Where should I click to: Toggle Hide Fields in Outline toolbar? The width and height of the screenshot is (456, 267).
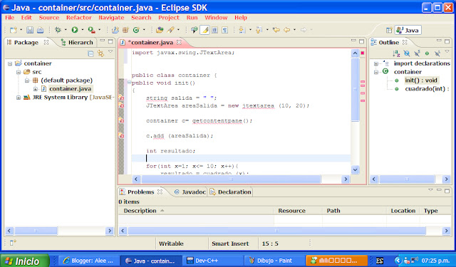click(x=407, y=53)
